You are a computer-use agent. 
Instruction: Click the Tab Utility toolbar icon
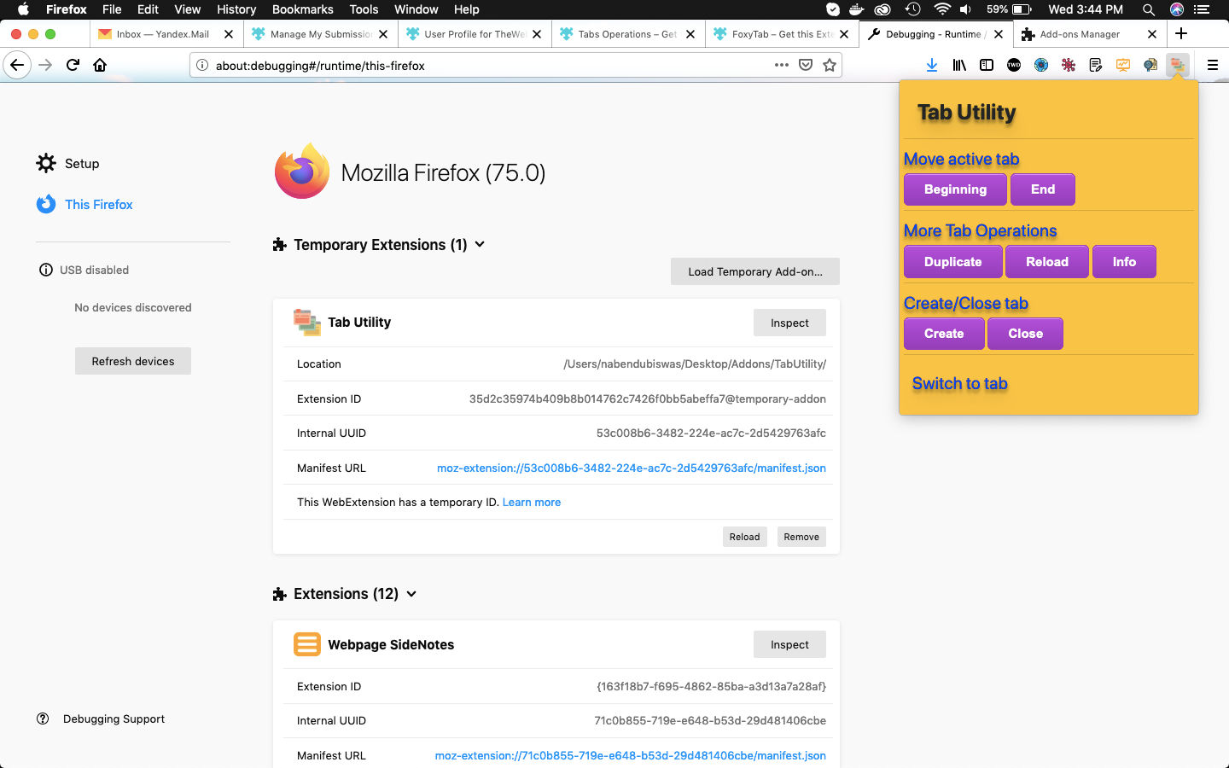(x=1178, y=65)
